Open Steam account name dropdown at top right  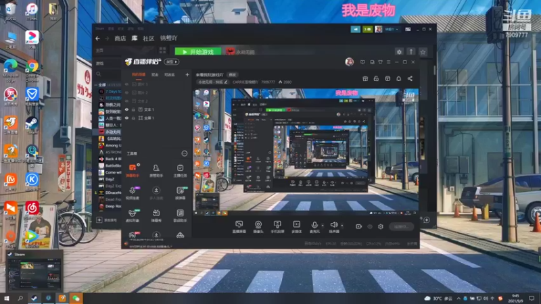(x=392, y=29)
